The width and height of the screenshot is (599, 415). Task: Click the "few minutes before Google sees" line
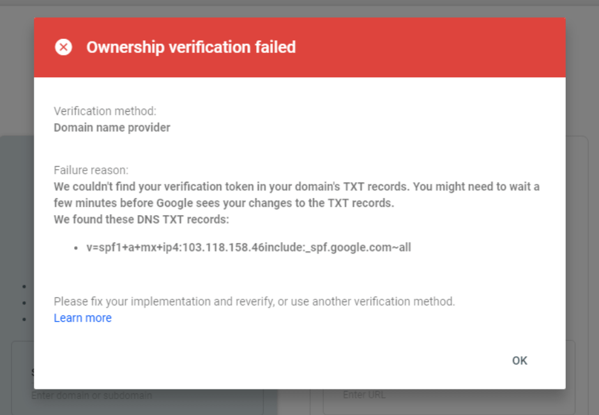224,203
